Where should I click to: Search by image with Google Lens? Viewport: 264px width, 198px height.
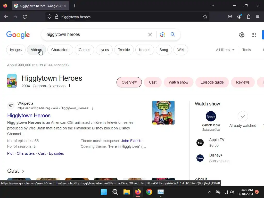pyautogui.click(x=162, y=35)
